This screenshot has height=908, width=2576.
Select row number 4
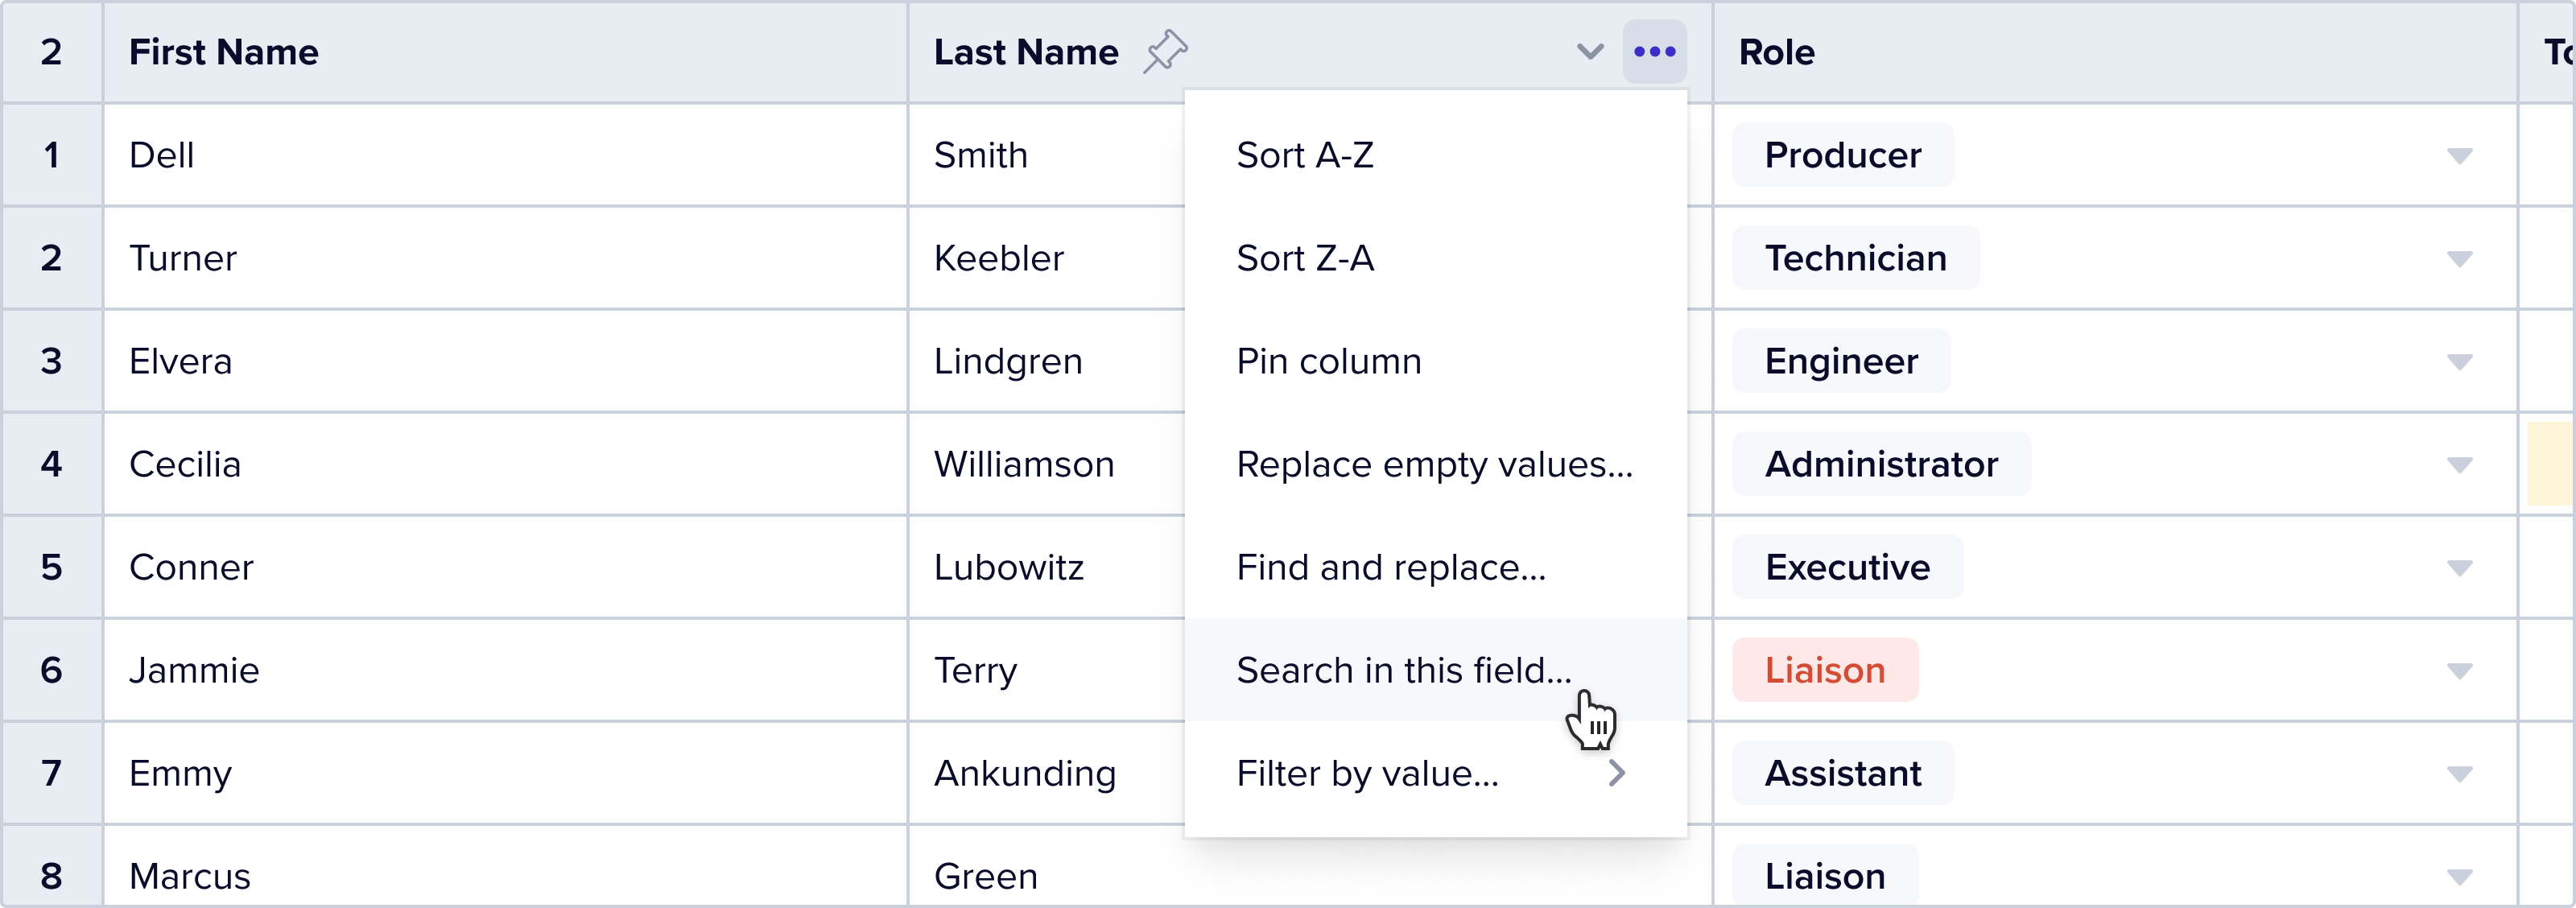(x=51, y=464)
